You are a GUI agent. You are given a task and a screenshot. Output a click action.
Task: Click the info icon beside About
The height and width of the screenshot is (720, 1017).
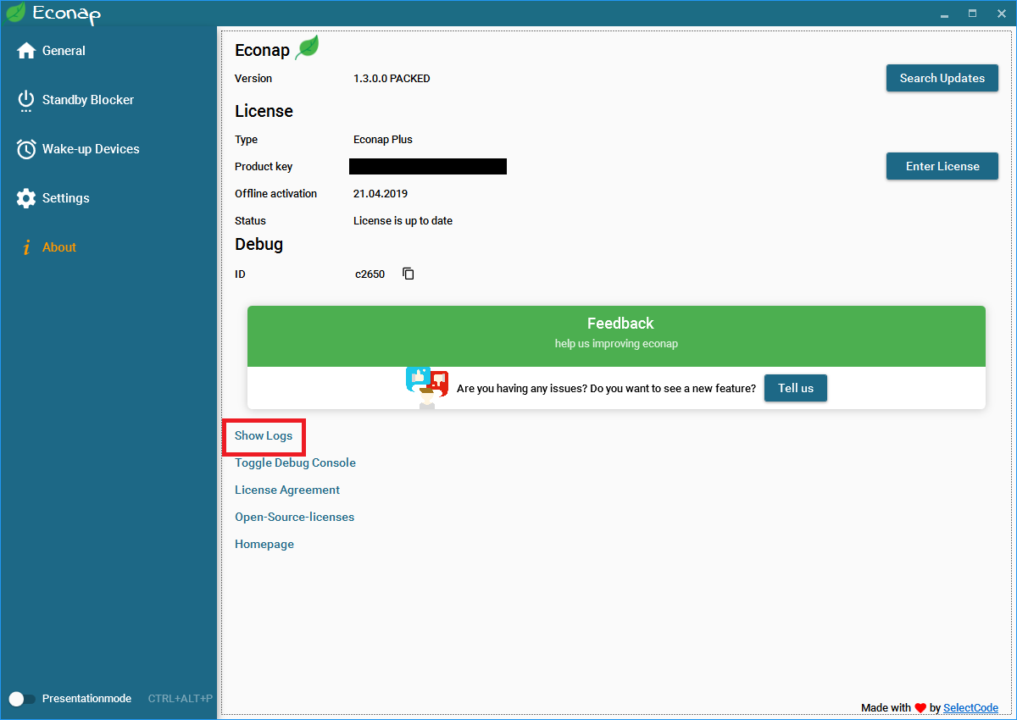(26, 247)
